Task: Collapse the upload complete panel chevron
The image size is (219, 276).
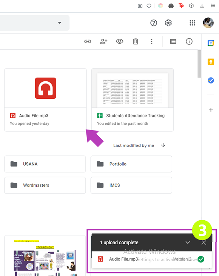Action: point(188,242)
